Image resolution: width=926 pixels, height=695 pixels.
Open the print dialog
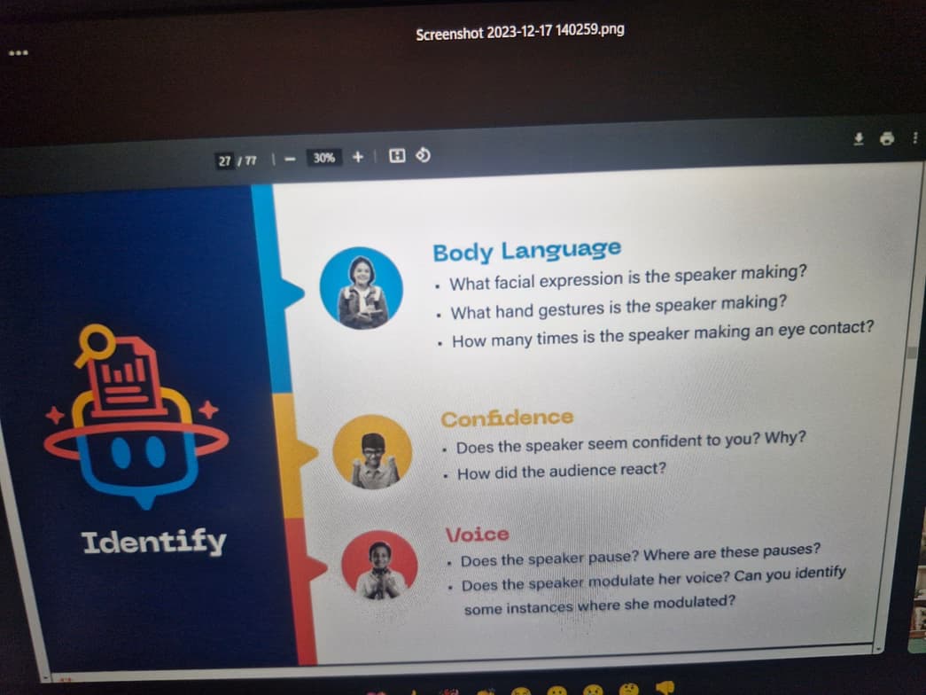click(x=887, y=138)
